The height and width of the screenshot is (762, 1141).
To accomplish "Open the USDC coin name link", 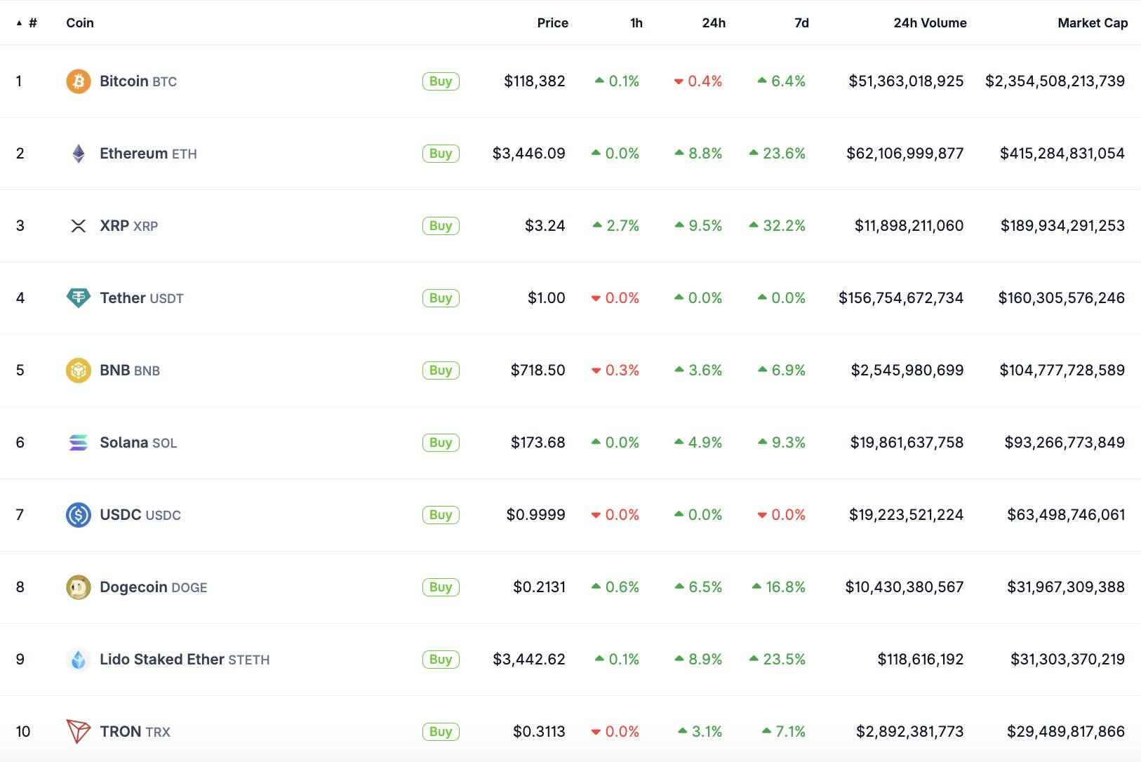I will coord(140,515).
